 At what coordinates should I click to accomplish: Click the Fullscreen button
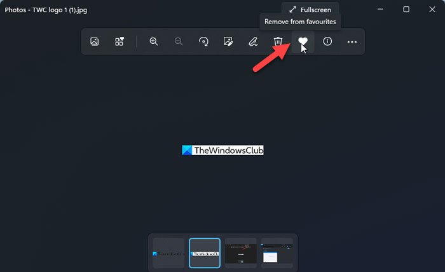pyautogui.click(x=310, y=10)
